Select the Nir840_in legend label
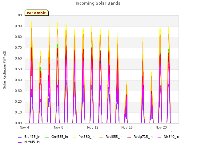Viewport: 197px width, 148px height. point(171,137)
